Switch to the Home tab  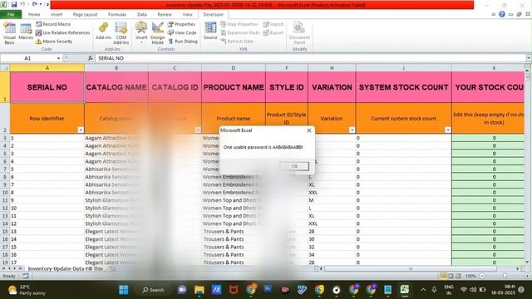pos(34,15)
